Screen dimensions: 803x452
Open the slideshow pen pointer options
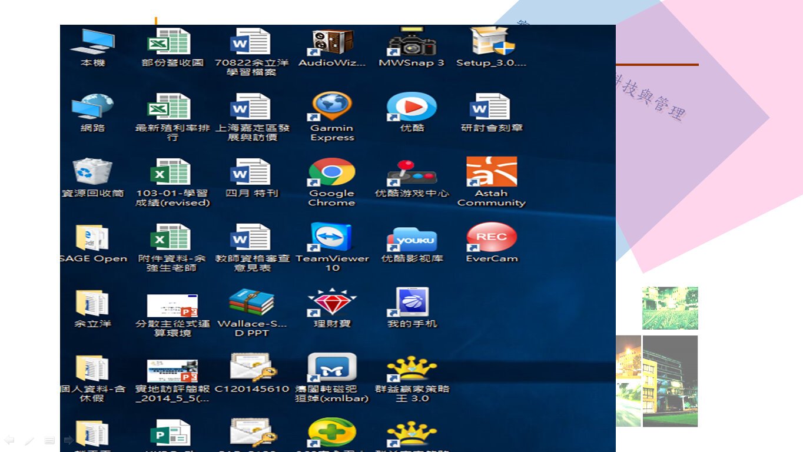29,440
